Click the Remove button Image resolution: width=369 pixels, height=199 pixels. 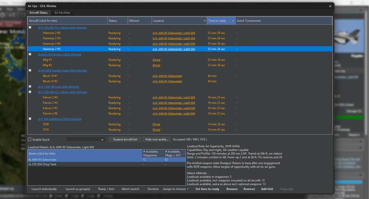pyautogui.click(x=249, y=189)
